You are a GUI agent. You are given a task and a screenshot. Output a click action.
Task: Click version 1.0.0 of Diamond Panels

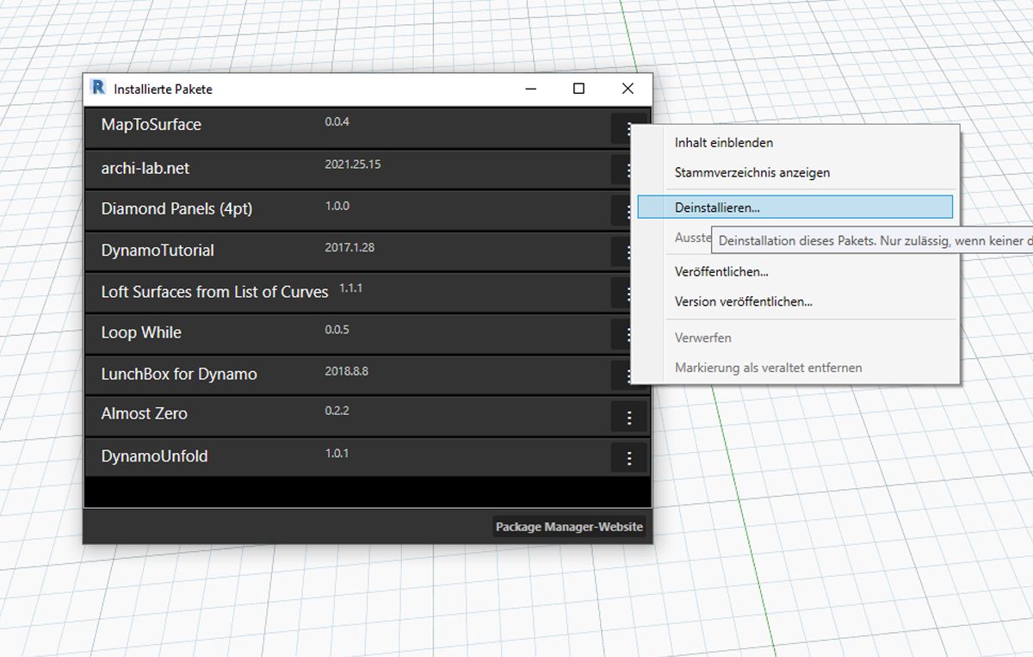(337, 207)
